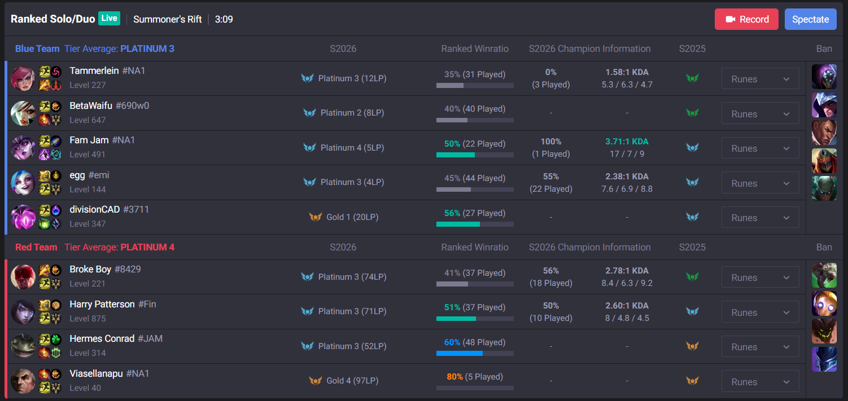Click Gold rank emblem next to divisionCAD's Gold 1
Image resolution: width=848 pixels, height=401 pixels.
[x=315, y=217]
